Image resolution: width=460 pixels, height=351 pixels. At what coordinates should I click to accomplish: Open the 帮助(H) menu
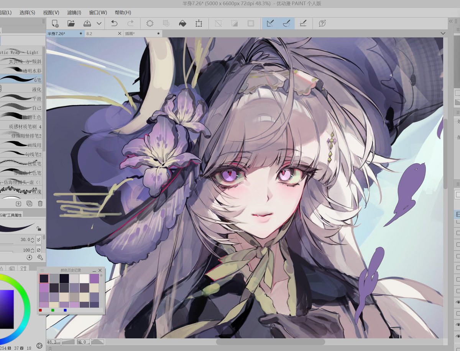123,13
